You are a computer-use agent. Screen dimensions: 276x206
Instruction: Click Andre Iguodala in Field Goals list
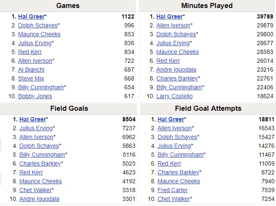(x=39, y=199)
